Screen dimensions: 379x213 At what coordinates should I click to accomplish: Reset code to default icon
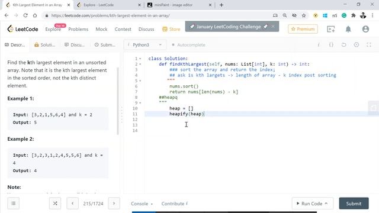343,45
